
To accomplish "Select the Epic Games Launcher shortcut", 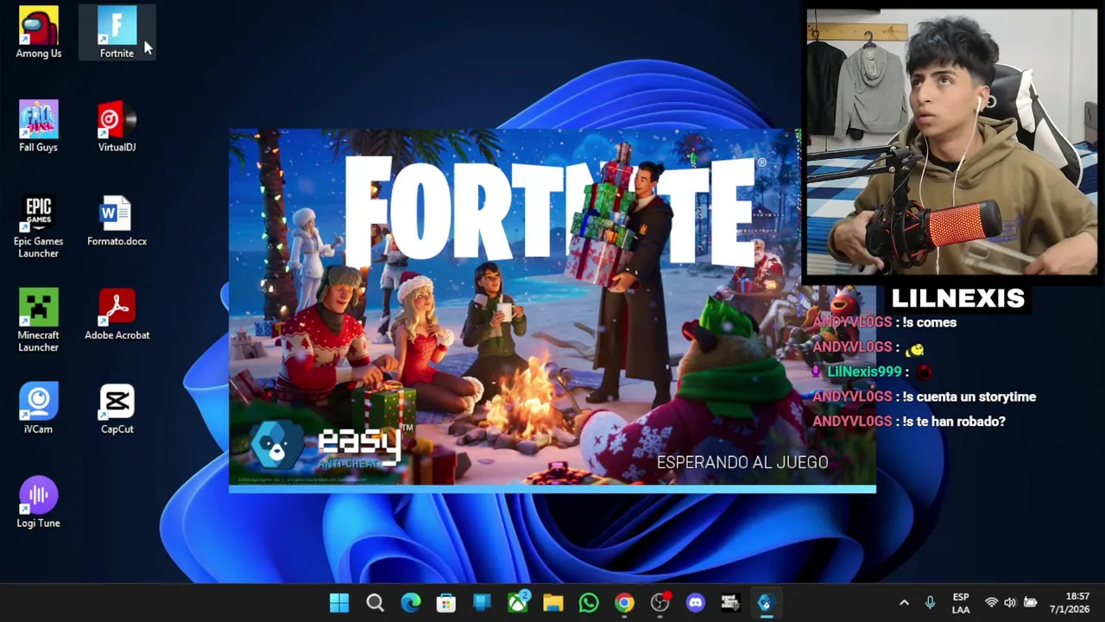I will 39,226.
